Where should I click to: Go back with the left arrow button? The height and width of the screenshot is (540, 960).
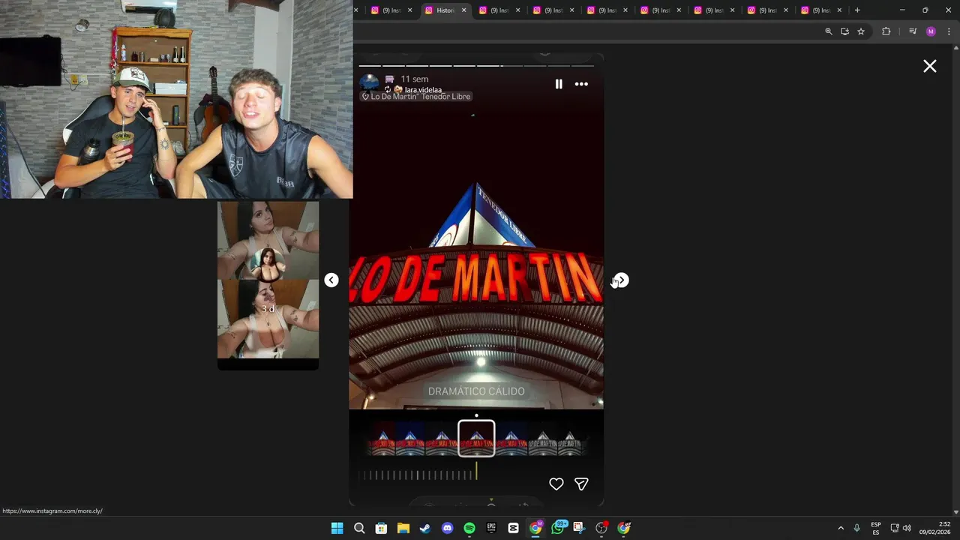pyautogui.click(x=331, y=280)
